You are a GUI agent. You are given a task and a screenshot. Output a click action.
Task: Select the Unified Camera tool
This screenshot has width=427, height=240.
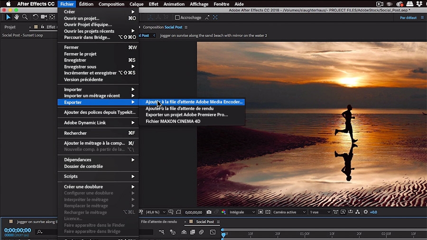(44, 18)
